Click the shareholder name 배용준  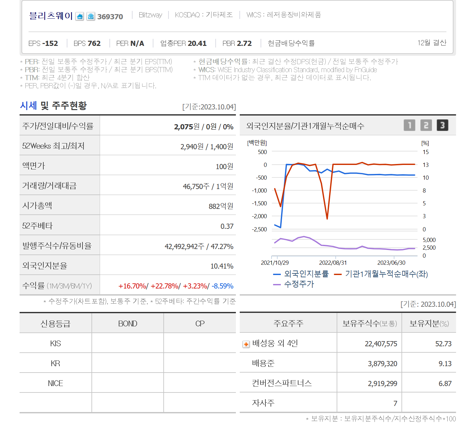pos(263,363)
